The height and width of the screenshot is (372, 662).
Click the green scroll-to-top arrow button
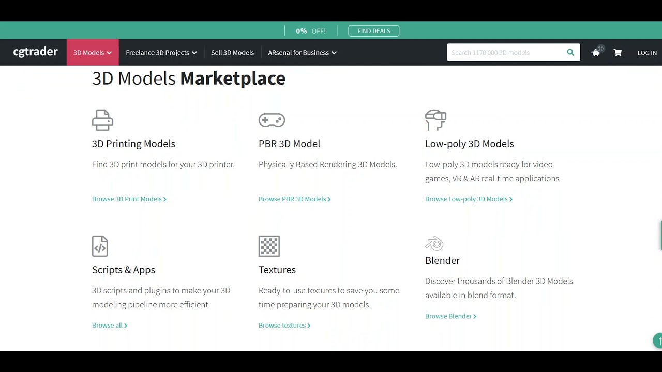click(658, 340)
